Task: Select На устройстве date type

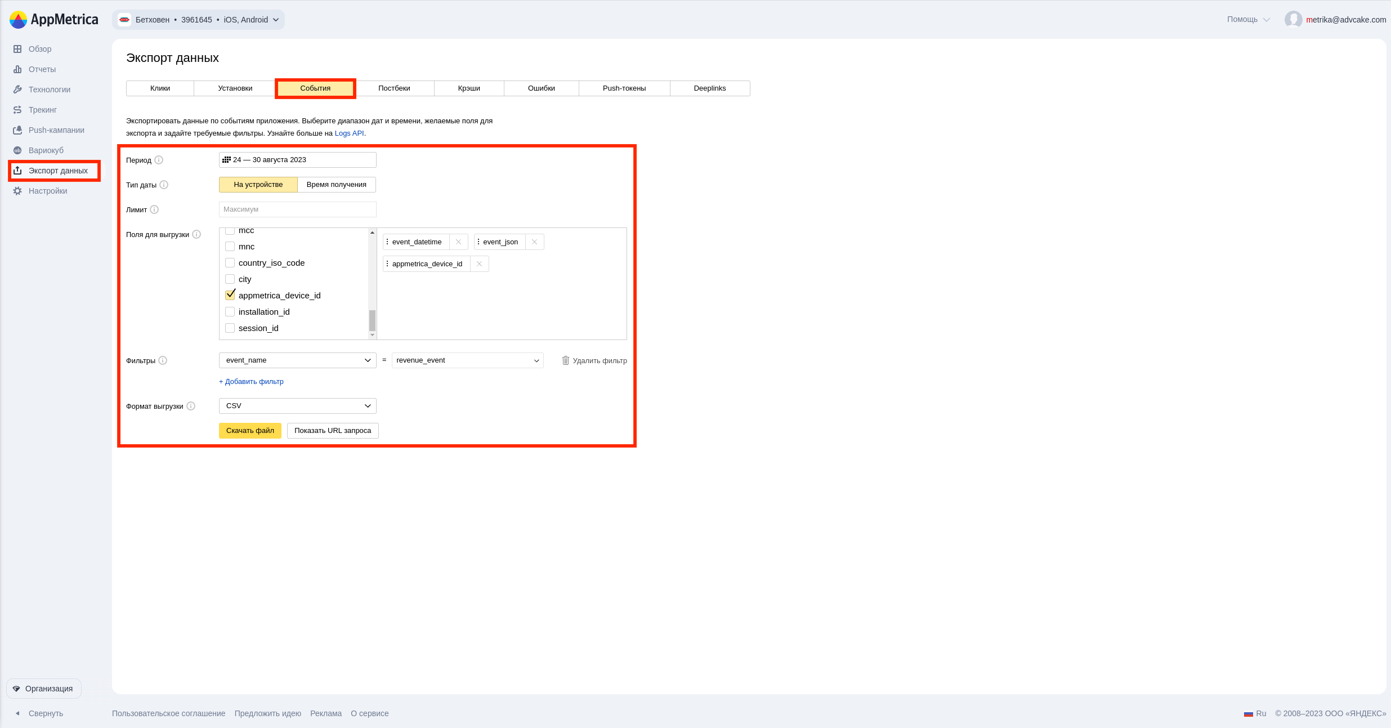Action: (x=258, y=185)
